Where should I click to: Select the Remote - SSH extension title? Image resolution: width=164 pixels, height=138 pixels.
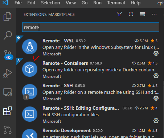[58, 85]
